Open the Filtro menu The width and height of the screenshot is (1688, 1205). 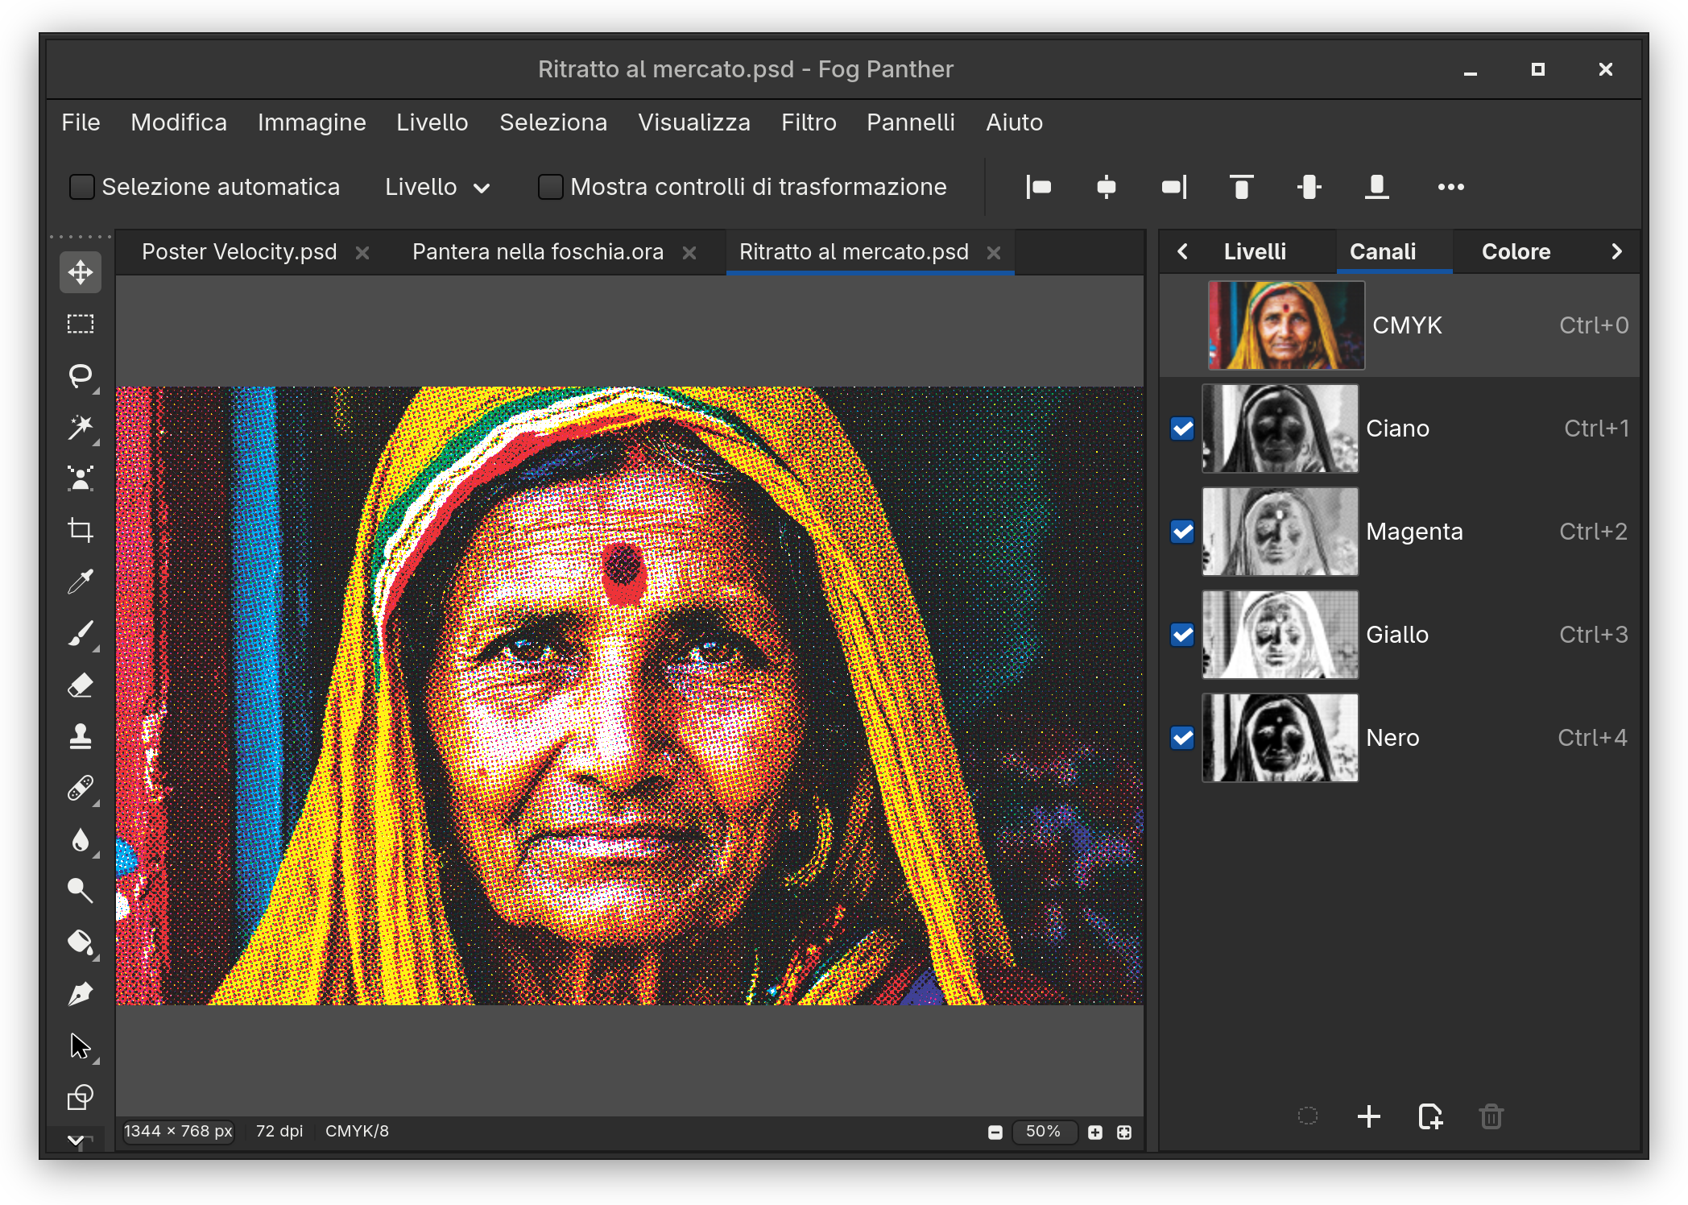pos(809,122)
